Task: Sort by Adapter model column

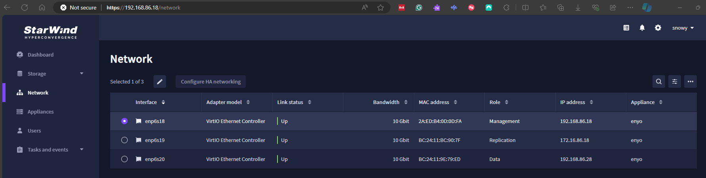Action: (x=248, y=102)
